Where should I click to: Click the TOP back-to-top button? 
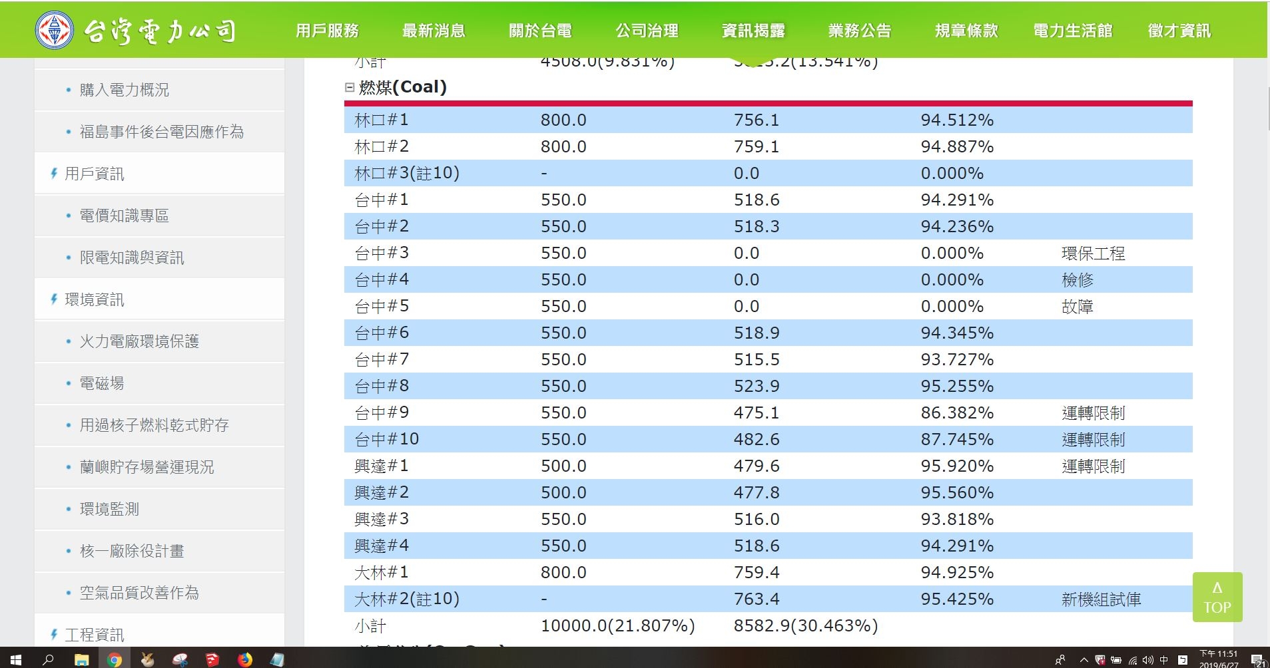(1217, 597)
